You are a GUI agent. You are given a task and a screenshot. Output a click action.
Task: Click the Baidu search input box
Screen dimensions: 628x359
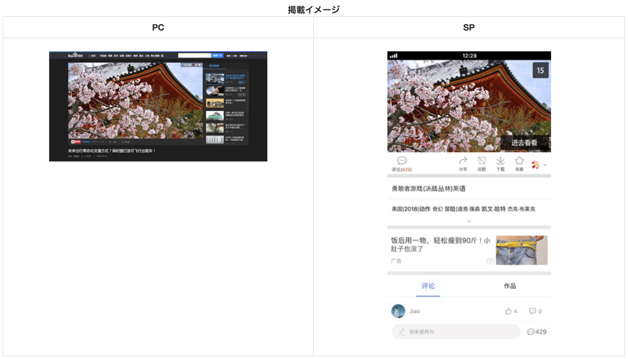click(195, 55)
